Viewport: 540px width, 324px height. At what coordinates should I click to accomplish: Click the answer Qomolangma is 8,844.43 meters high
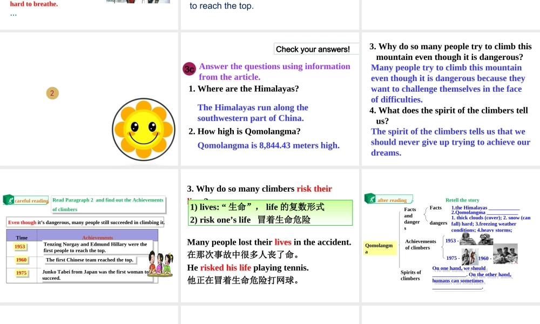pyautogui.click(x=268, y=145)
